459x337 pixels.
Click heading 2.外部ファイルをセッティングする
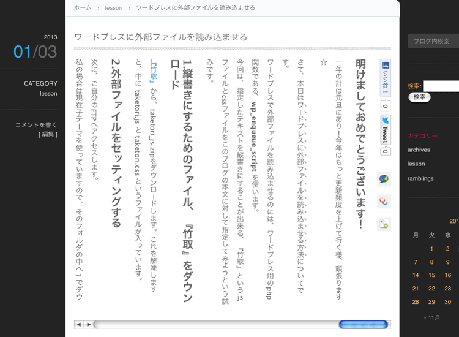(x=116, y=143)
